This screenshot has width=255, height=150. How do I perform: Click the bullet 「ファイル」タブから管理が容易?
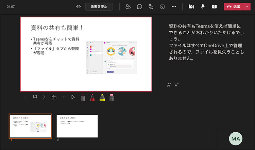click(x=55, y=51)
